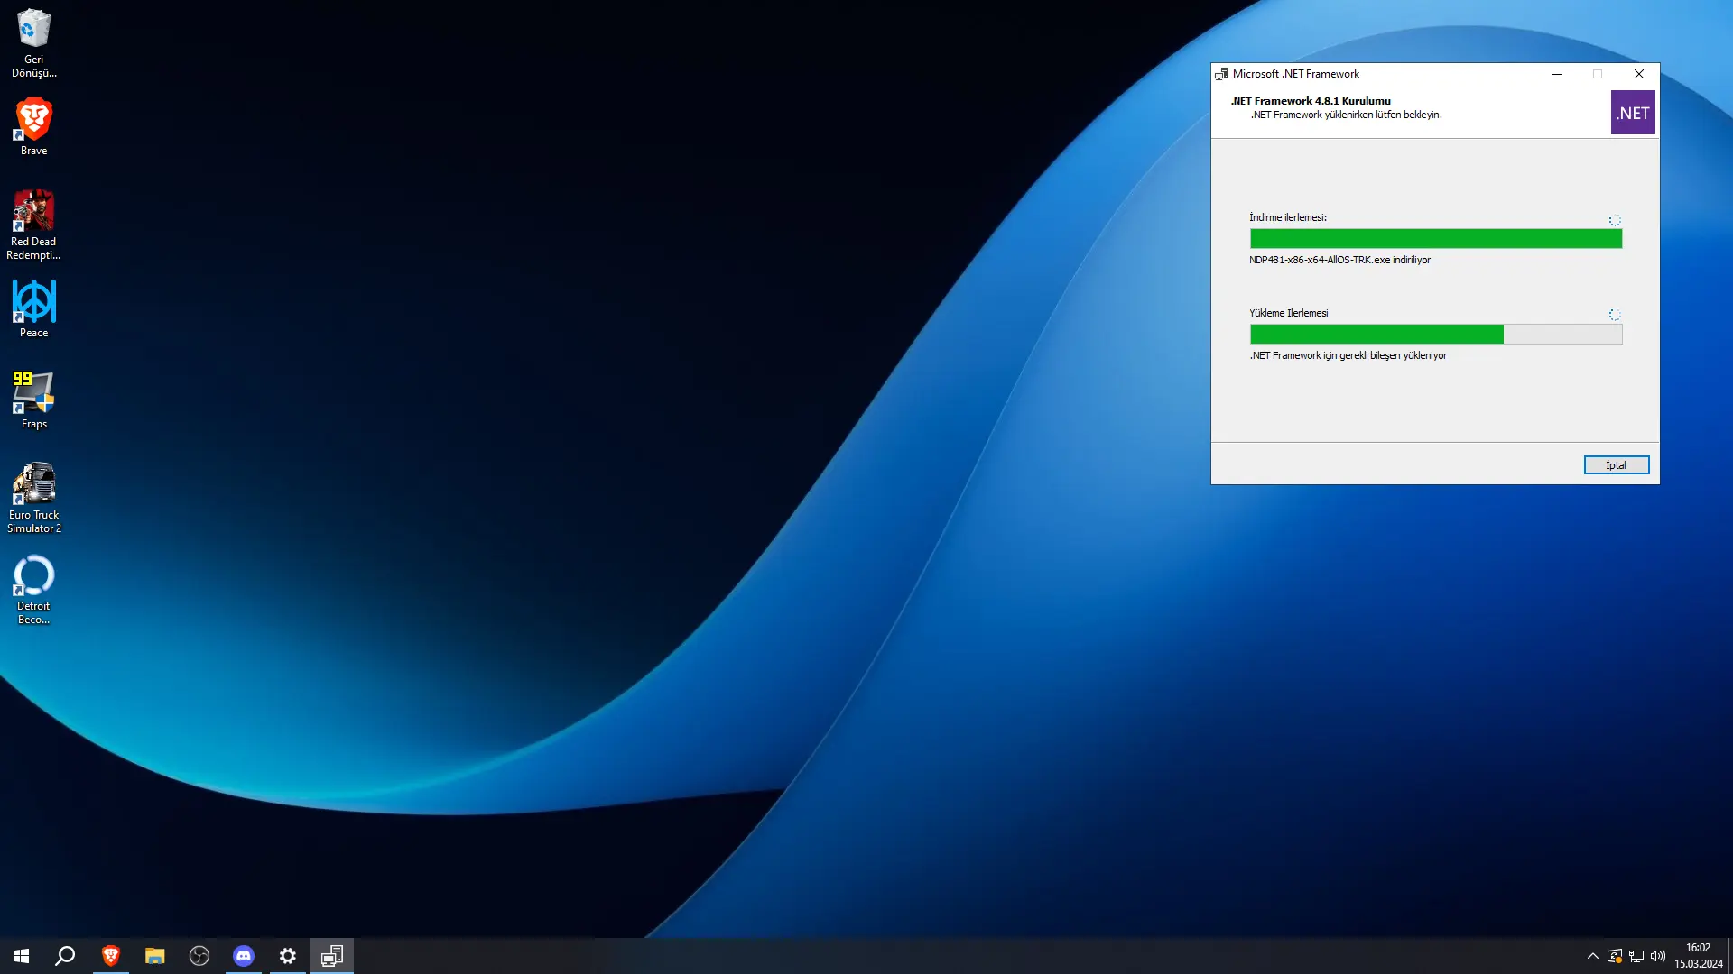The image size is (1733, 974).
Task: Select the Brave desktop shortcut
Action: 34,127
